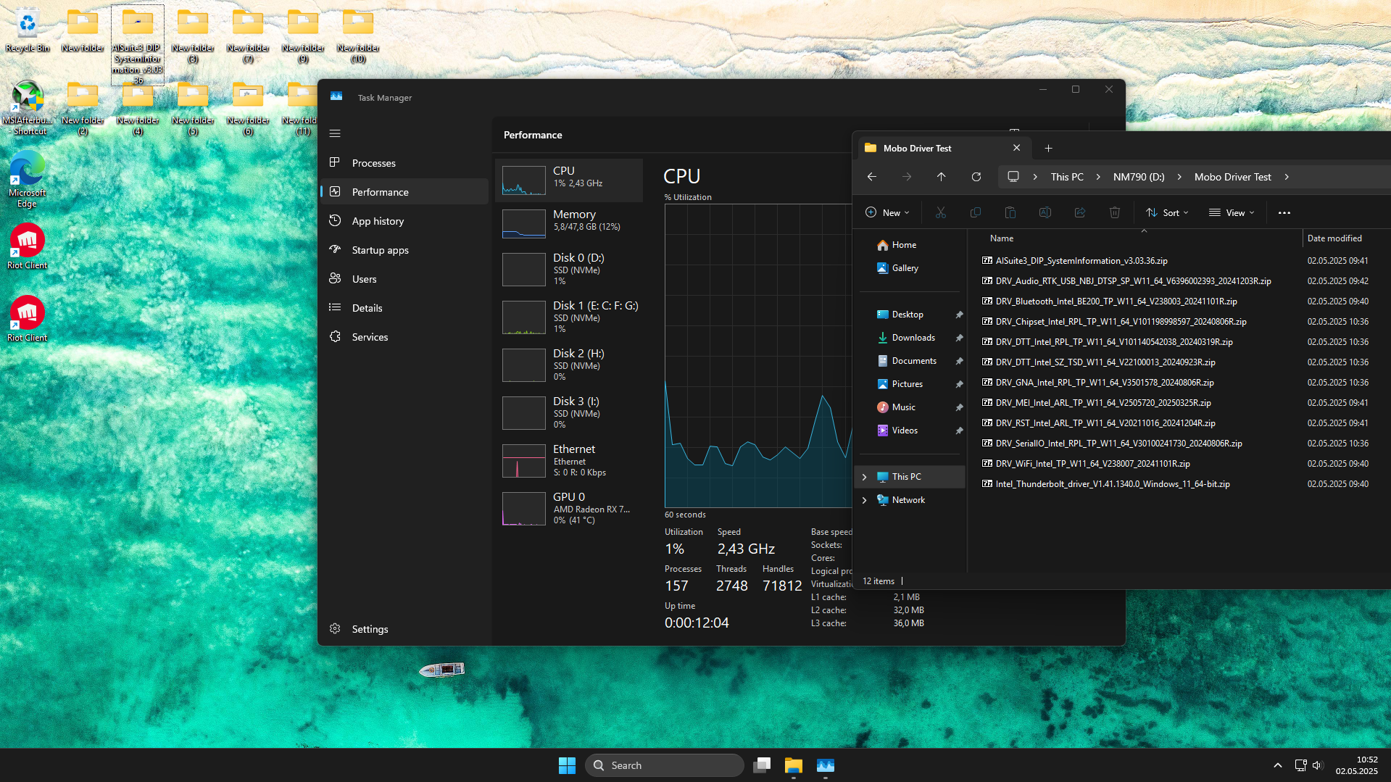
Task: Toggle Task Manager hamburger navigation menu
Action: pyautogui.click(x=335, y=133)
